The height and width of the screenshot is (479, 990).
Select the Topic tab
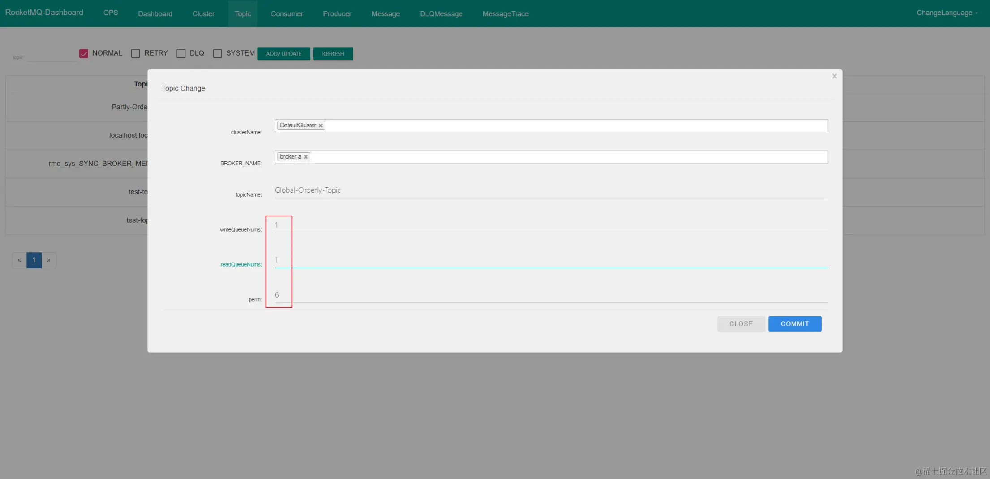243,13
